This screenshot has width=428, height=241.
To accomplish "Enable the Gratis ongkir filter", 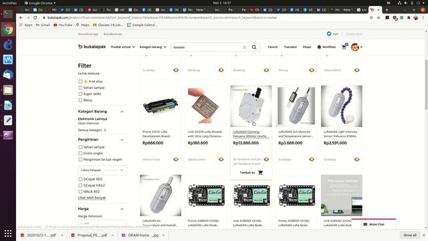I will 80,153.
